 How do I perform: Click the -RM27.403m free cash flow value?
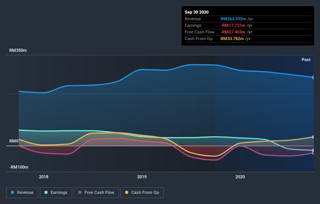(233, 32)
